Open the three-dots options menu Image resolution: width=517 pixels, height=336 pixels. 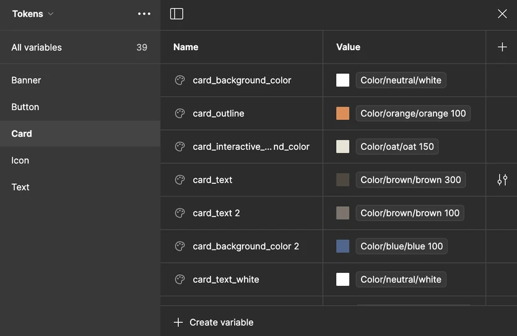pos(144,14)
